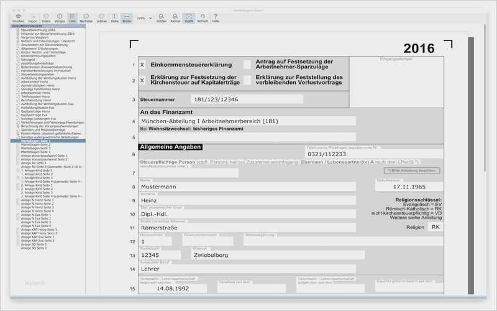
Task: Toggle Feststellung des verbleibenden Verlustvortrags checkbox
Action: tap(247, 80)
